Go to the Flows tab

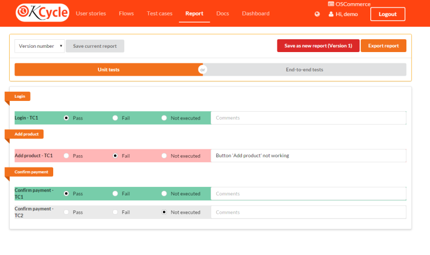(126, 13)
